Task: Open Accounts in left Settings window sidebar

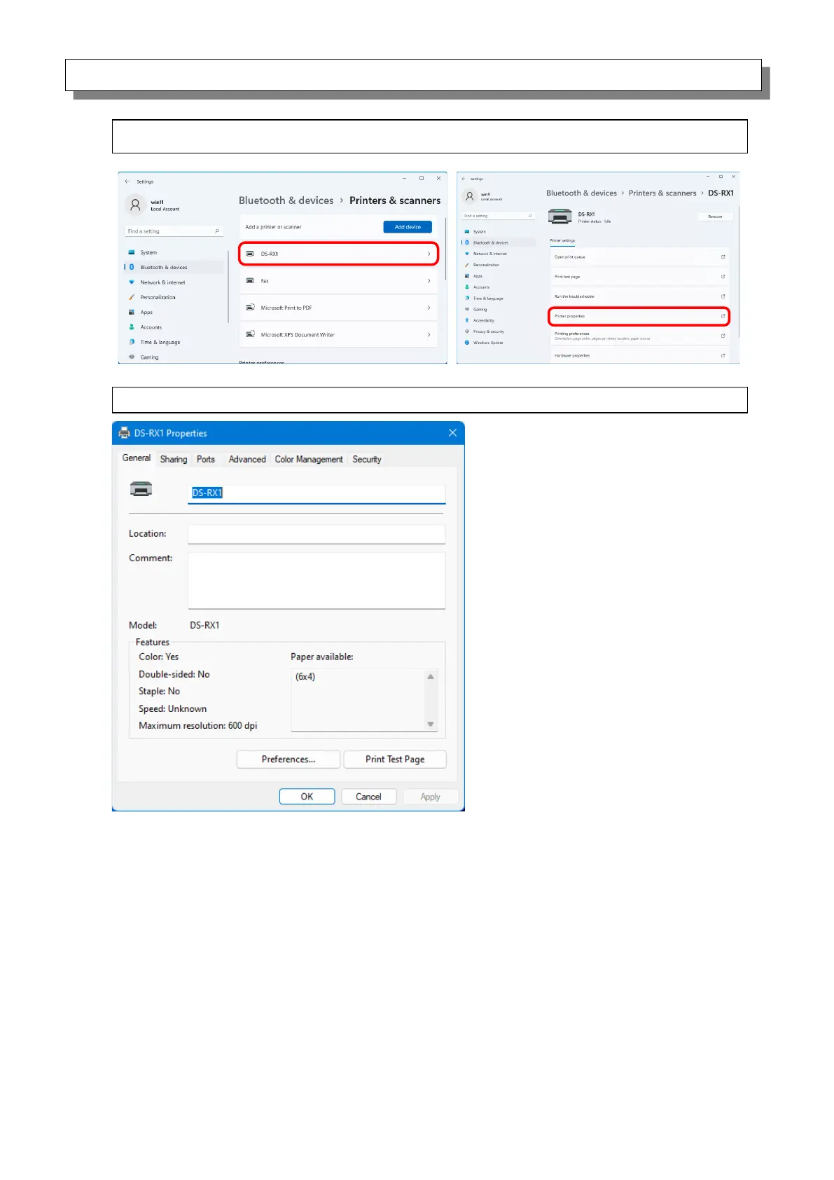Action: point(151,327)
